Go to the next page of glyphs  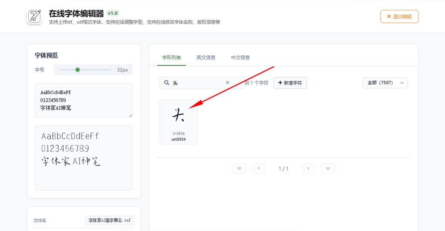click(x=308, y=169)
